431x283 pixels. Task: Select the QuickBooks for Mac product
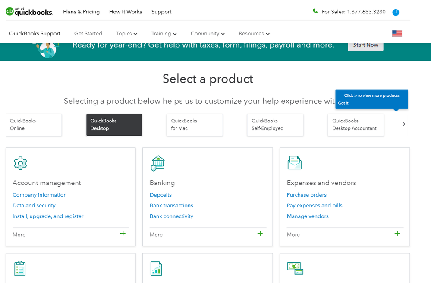tap(195, 125)
